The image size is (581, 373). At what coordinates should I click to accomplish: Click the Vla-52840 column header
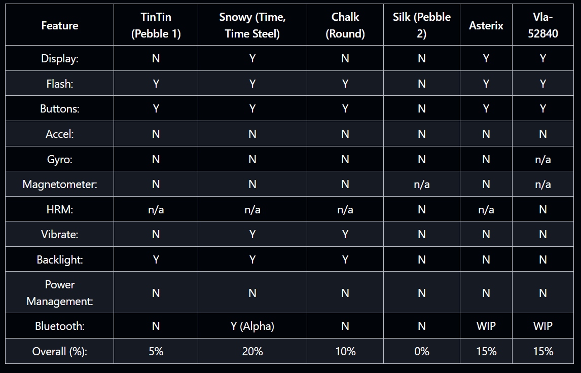pyautogui.click(x=542, y=25)
